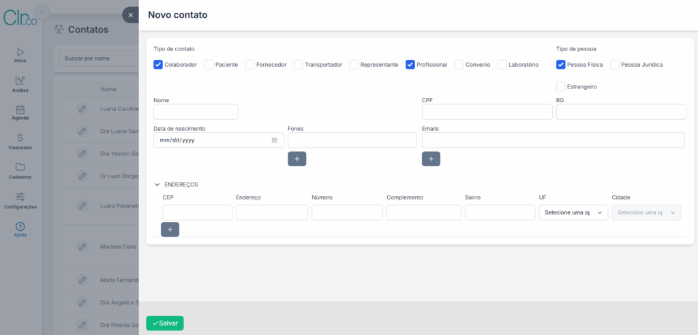Click the Ajuda question mark icon
Viewport: 698px width, 335px height.
(x=20, y=226)
